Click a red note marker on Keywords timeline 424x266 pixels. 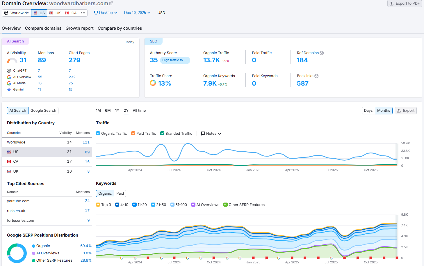[148, 258]
